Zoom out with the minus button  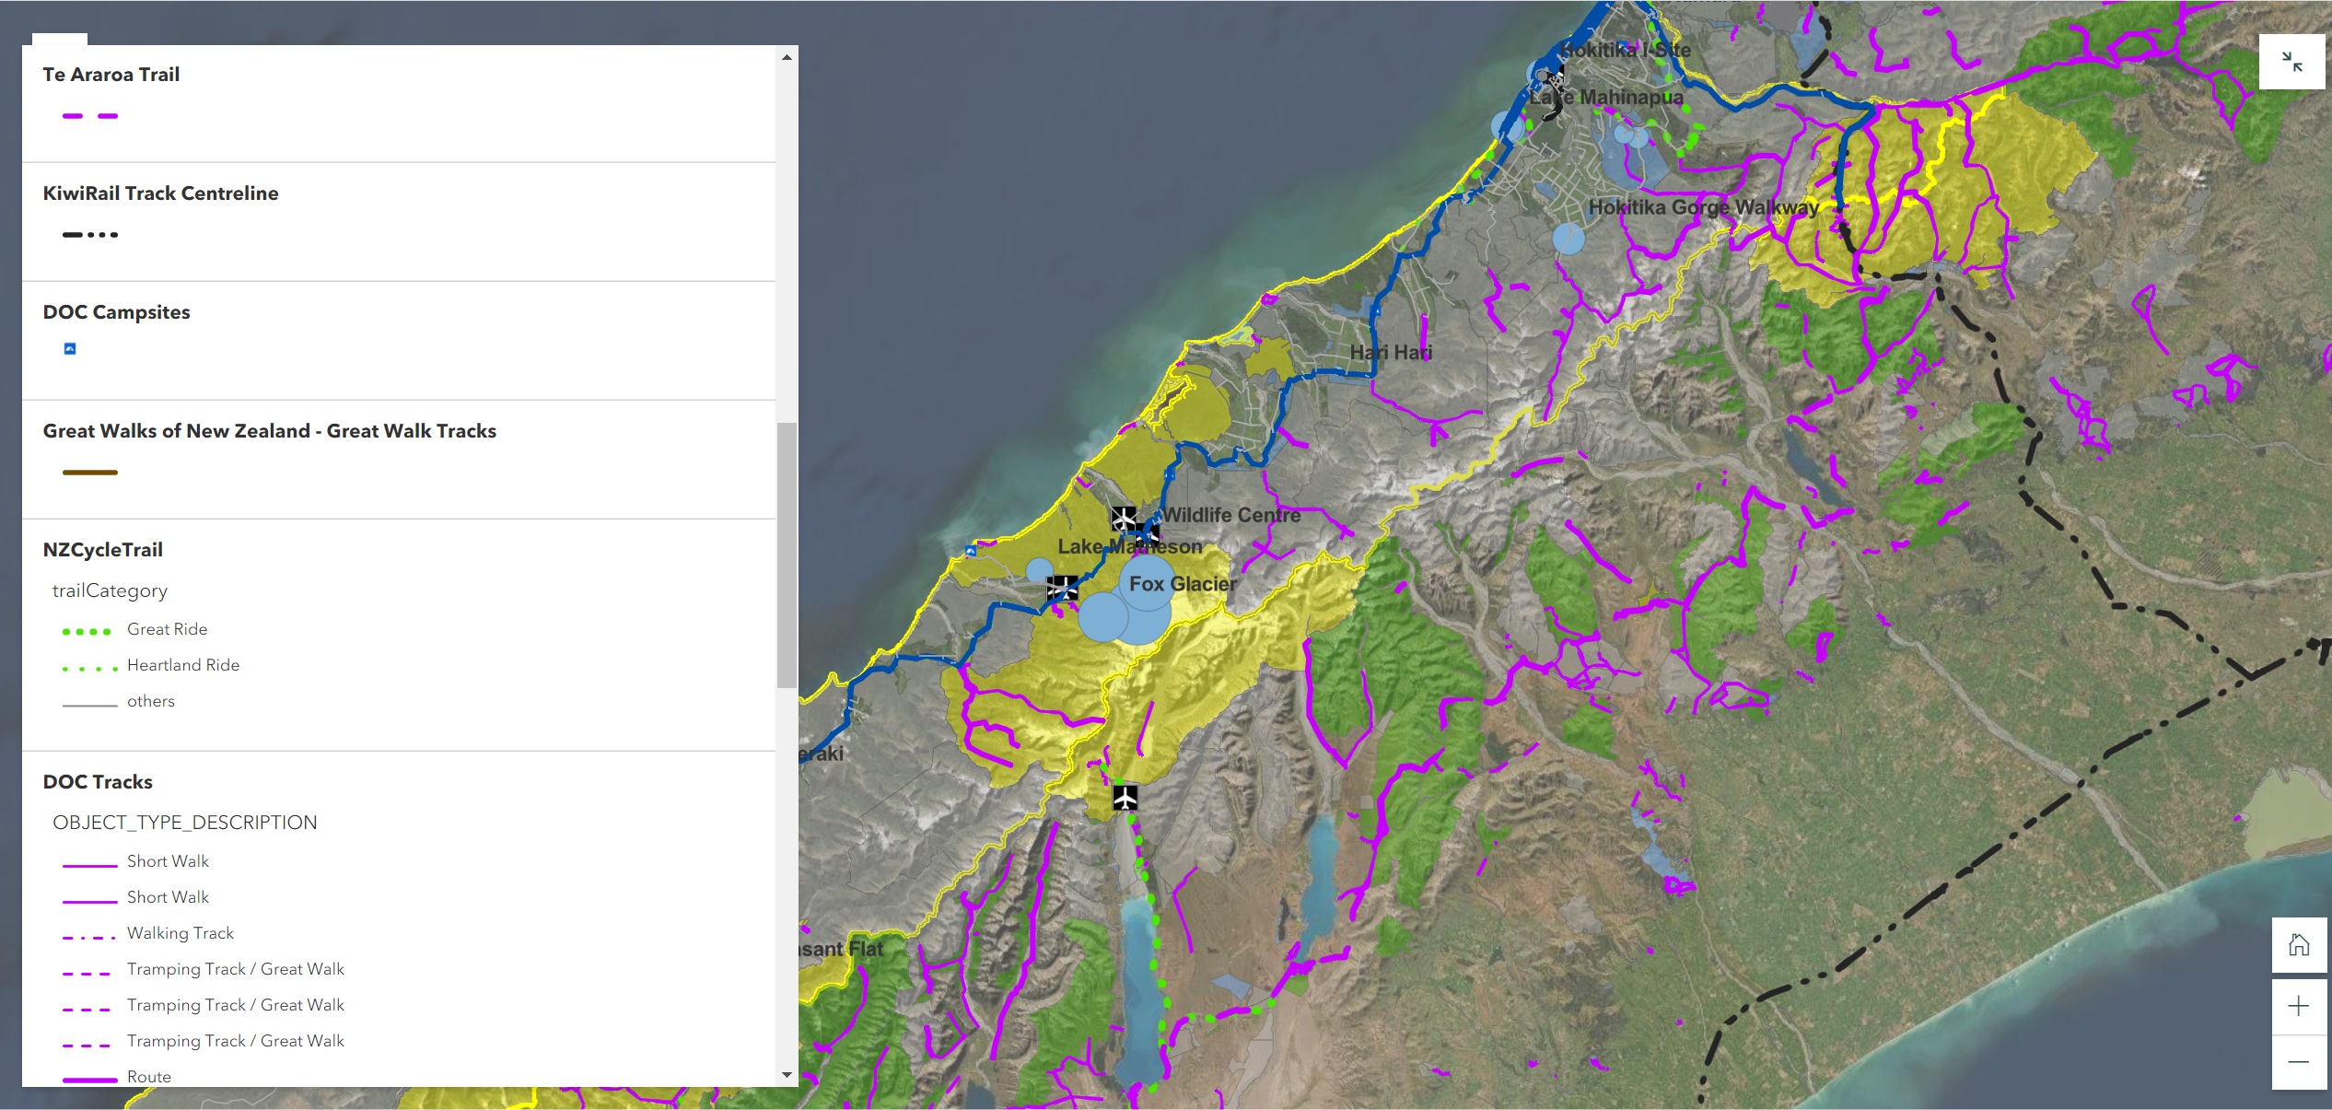click(2299, 1062)
